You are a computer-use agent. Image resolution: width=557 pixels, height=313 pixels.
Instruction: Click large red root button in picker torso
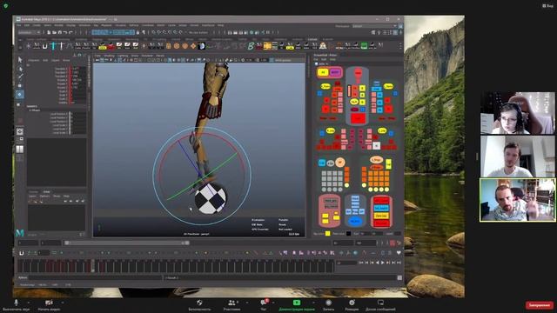click(x=358, y=118)
